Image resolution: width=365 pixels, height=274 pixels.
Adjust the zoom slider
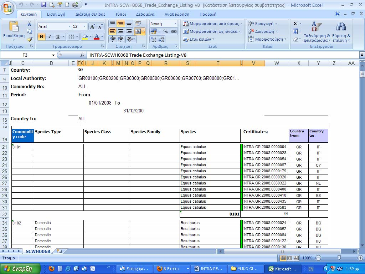point(339,258)
